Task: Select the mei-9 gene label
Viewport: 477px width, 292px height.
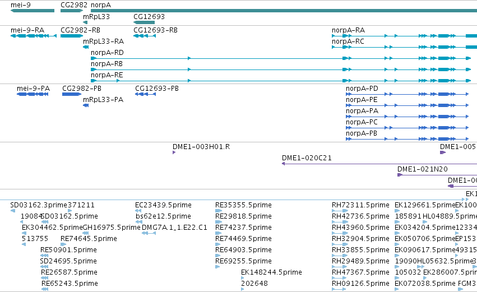Action: click(x=20, y=5)
